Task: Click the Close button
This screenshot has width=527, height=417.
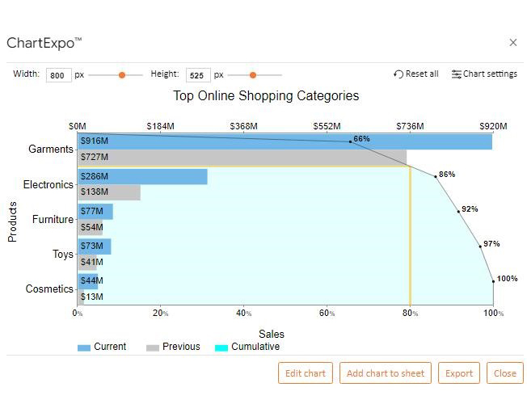Action: click(x=505, y=373)
